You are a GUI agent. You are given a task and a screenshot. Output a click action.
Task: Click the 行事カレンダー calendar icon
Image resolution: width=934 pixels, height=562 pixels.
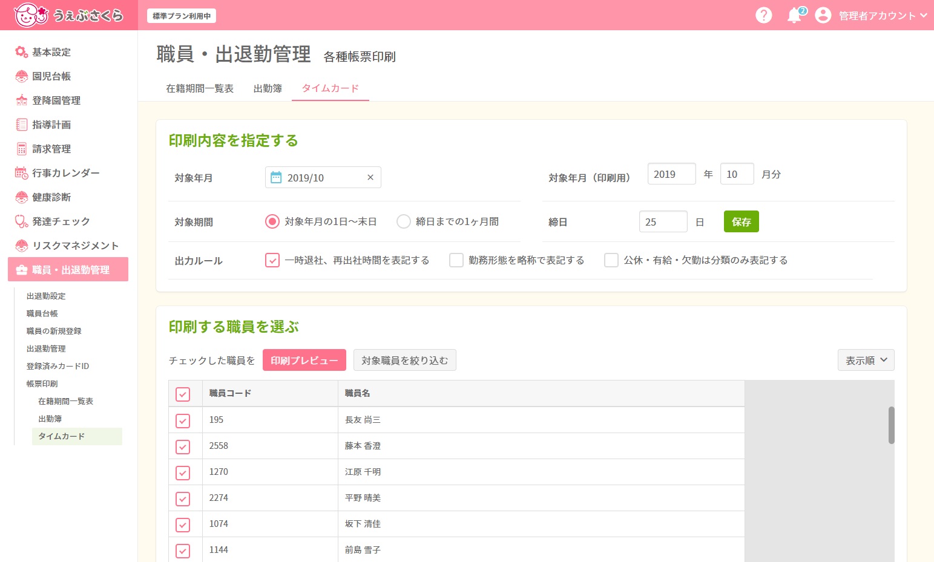click(21, 173)
